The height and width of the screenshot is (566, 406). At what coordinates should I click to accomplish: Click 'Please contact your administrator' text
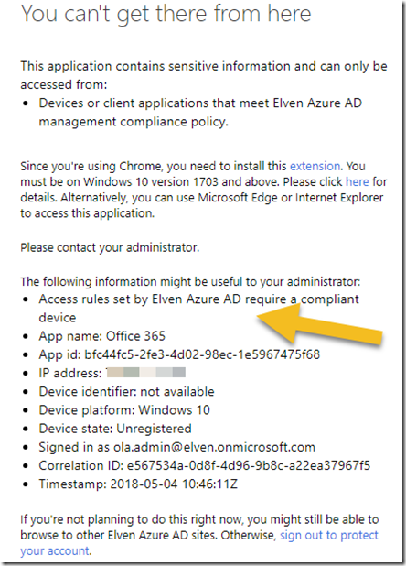(110, 247)
